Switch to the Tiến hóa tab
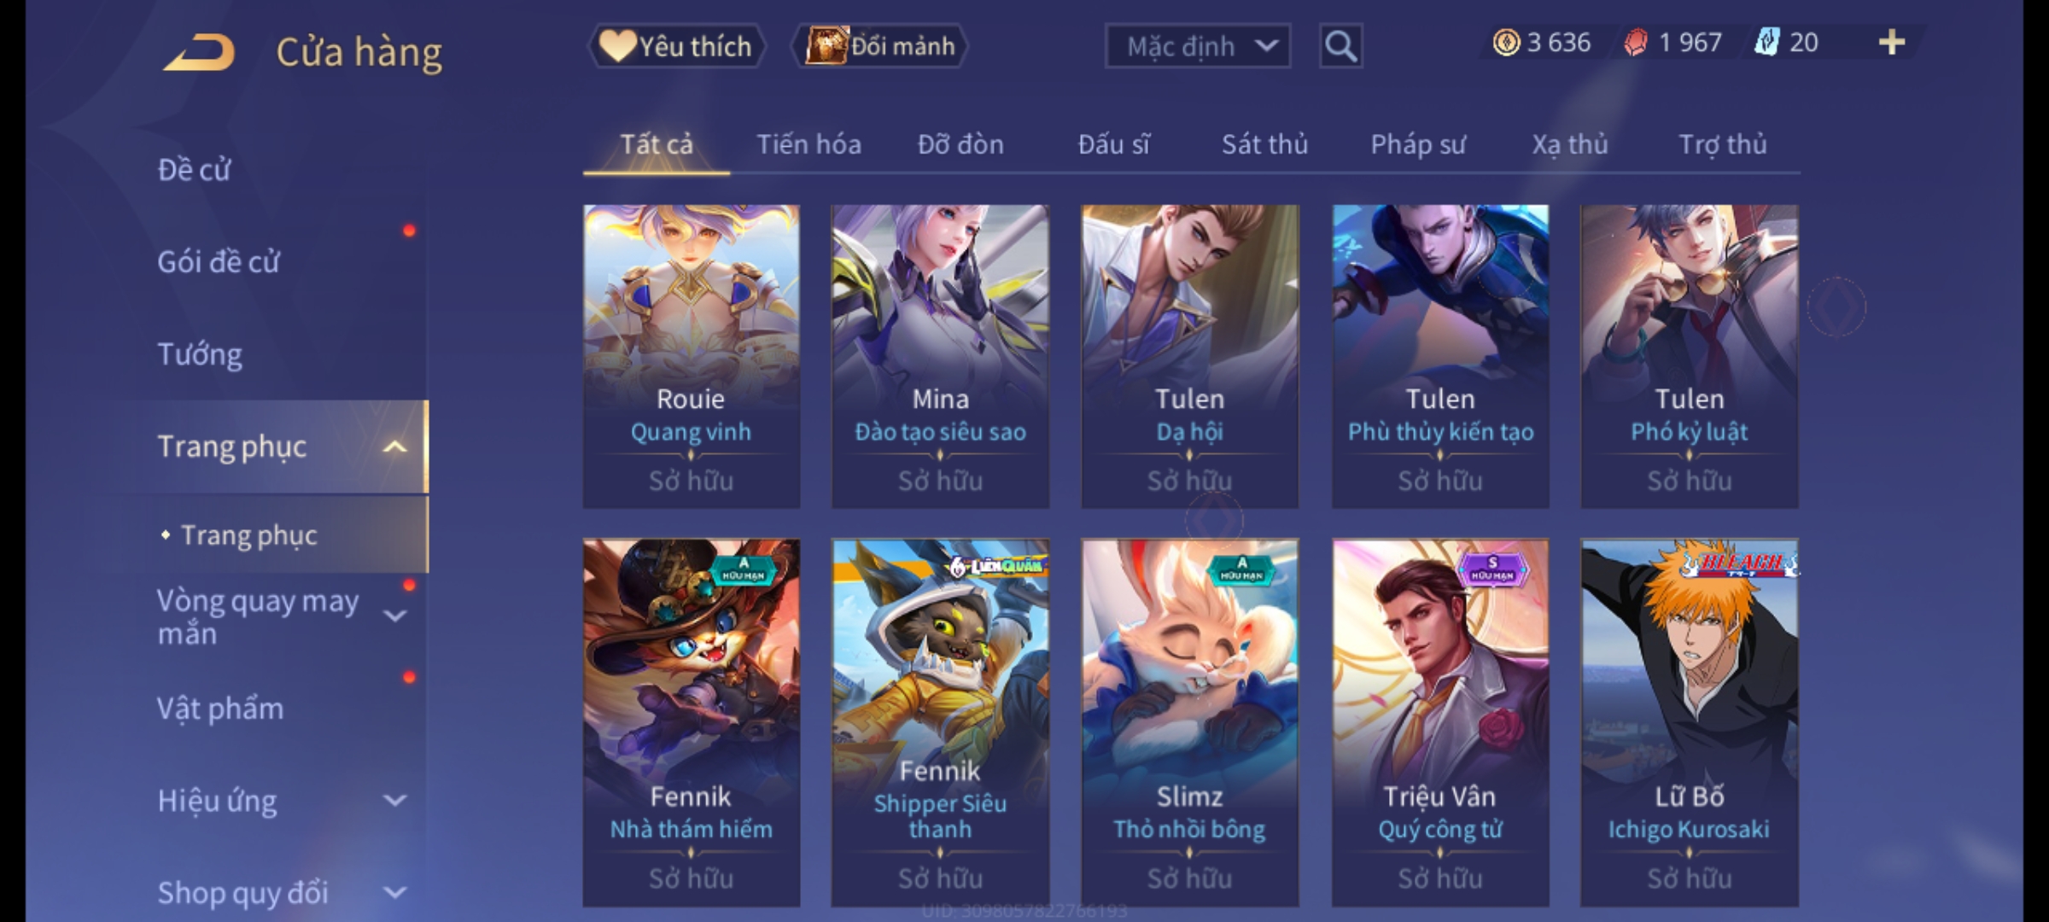Screen dimensions: 2049x922 click(x=809, y=144)
